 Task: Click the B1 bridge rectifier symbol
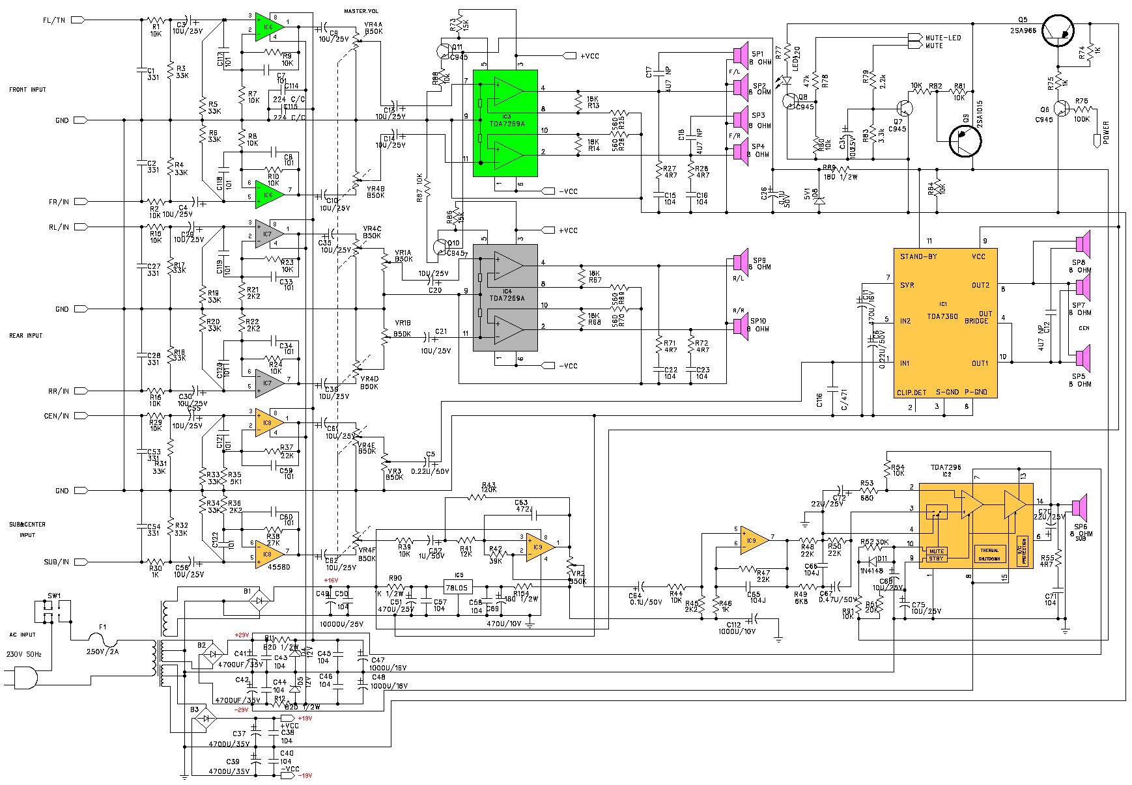click(x=259, y=602)
